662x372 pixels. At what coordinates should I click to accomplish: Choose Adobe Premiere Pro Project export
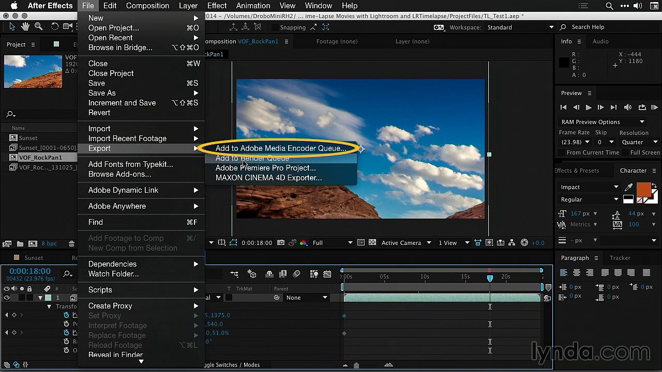281,168
